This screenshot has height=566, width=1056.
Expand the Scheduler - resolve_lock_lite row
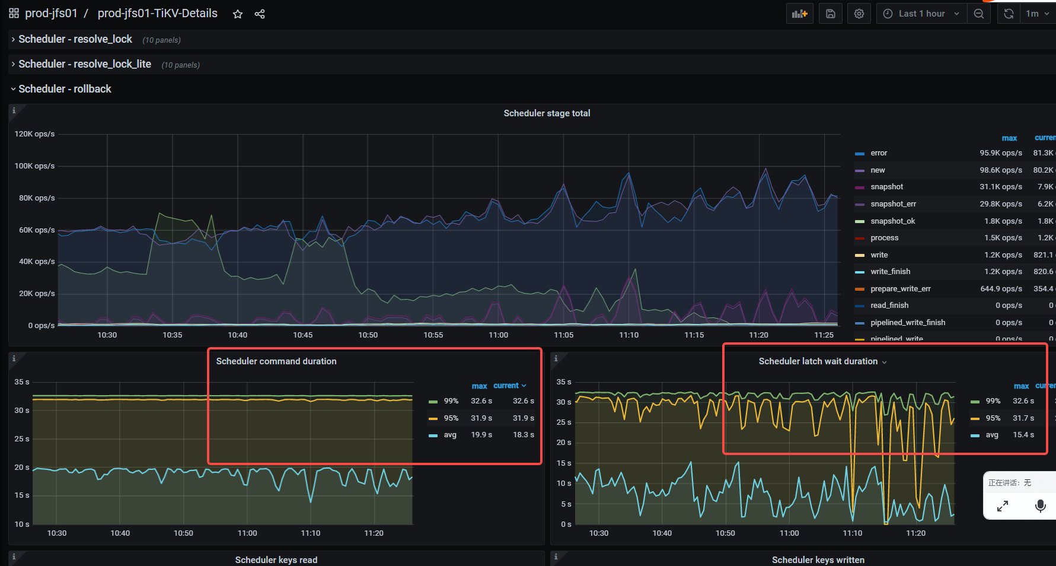[85, 64]
